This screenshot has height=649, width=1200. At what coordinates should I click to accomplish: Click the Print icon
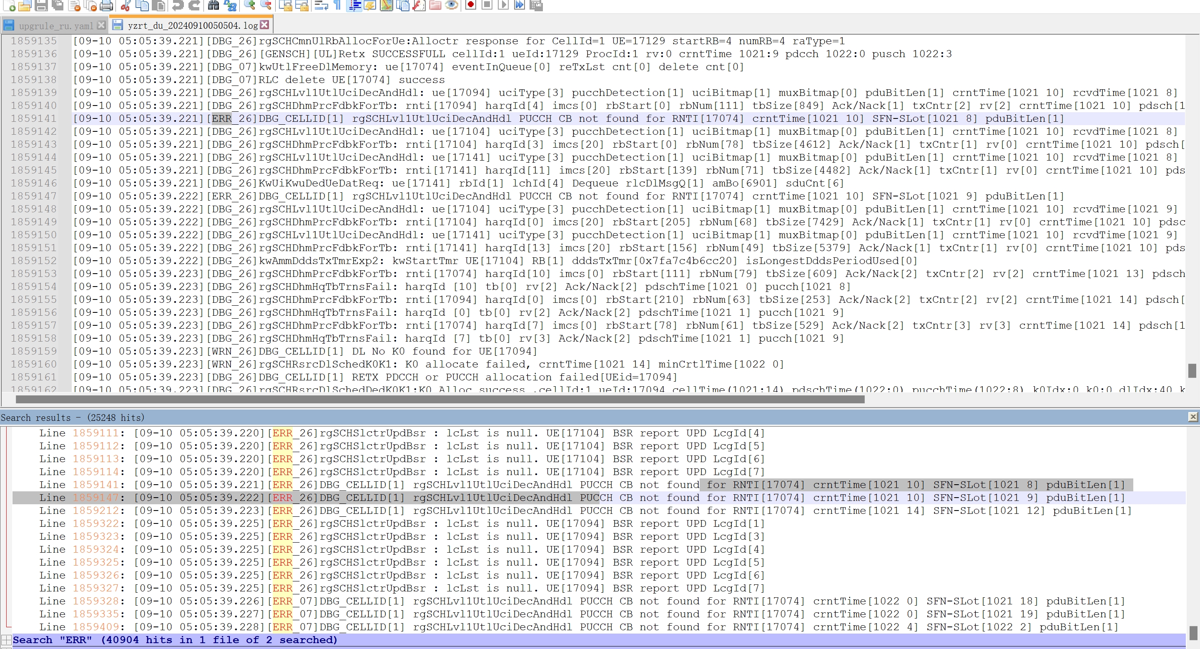(x=107, y=5)
